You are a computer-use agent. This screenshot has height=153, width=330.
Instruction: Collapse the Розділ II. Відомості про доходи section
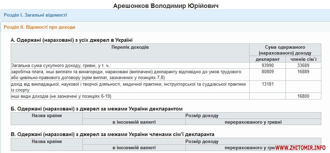click(x=39, y=27)
